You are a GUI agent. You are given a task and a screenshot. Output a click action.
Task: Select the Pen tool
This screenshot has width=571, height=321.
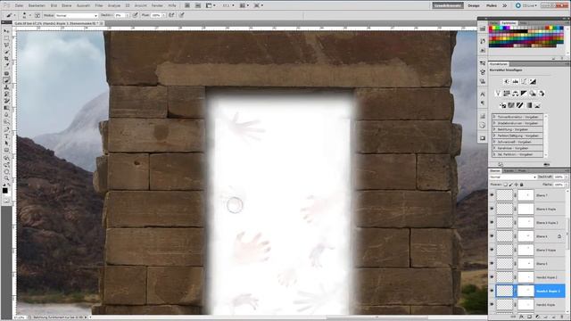pos(6,129)
